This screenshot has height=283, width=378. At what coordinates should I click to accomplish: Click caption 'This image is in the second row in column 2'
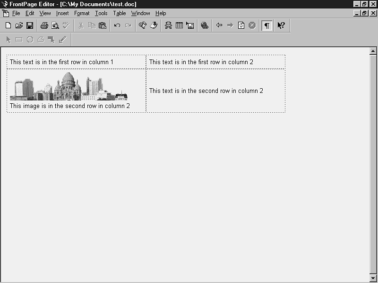coord(70,106)
